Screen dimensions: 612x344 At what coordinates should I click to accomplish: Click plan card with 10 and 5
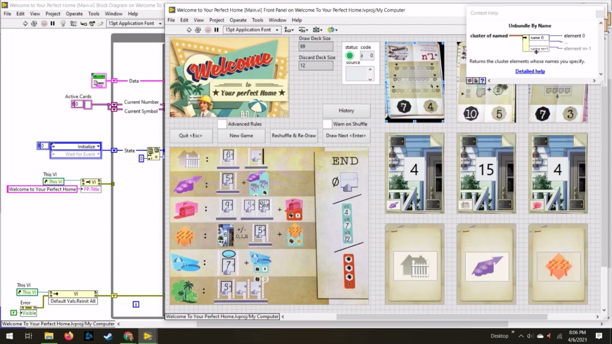pos(486,82)
